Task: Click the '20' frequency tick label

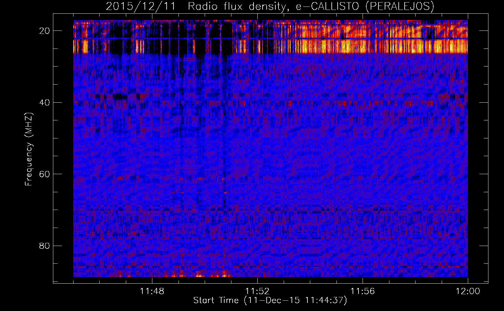Action: 45,31
